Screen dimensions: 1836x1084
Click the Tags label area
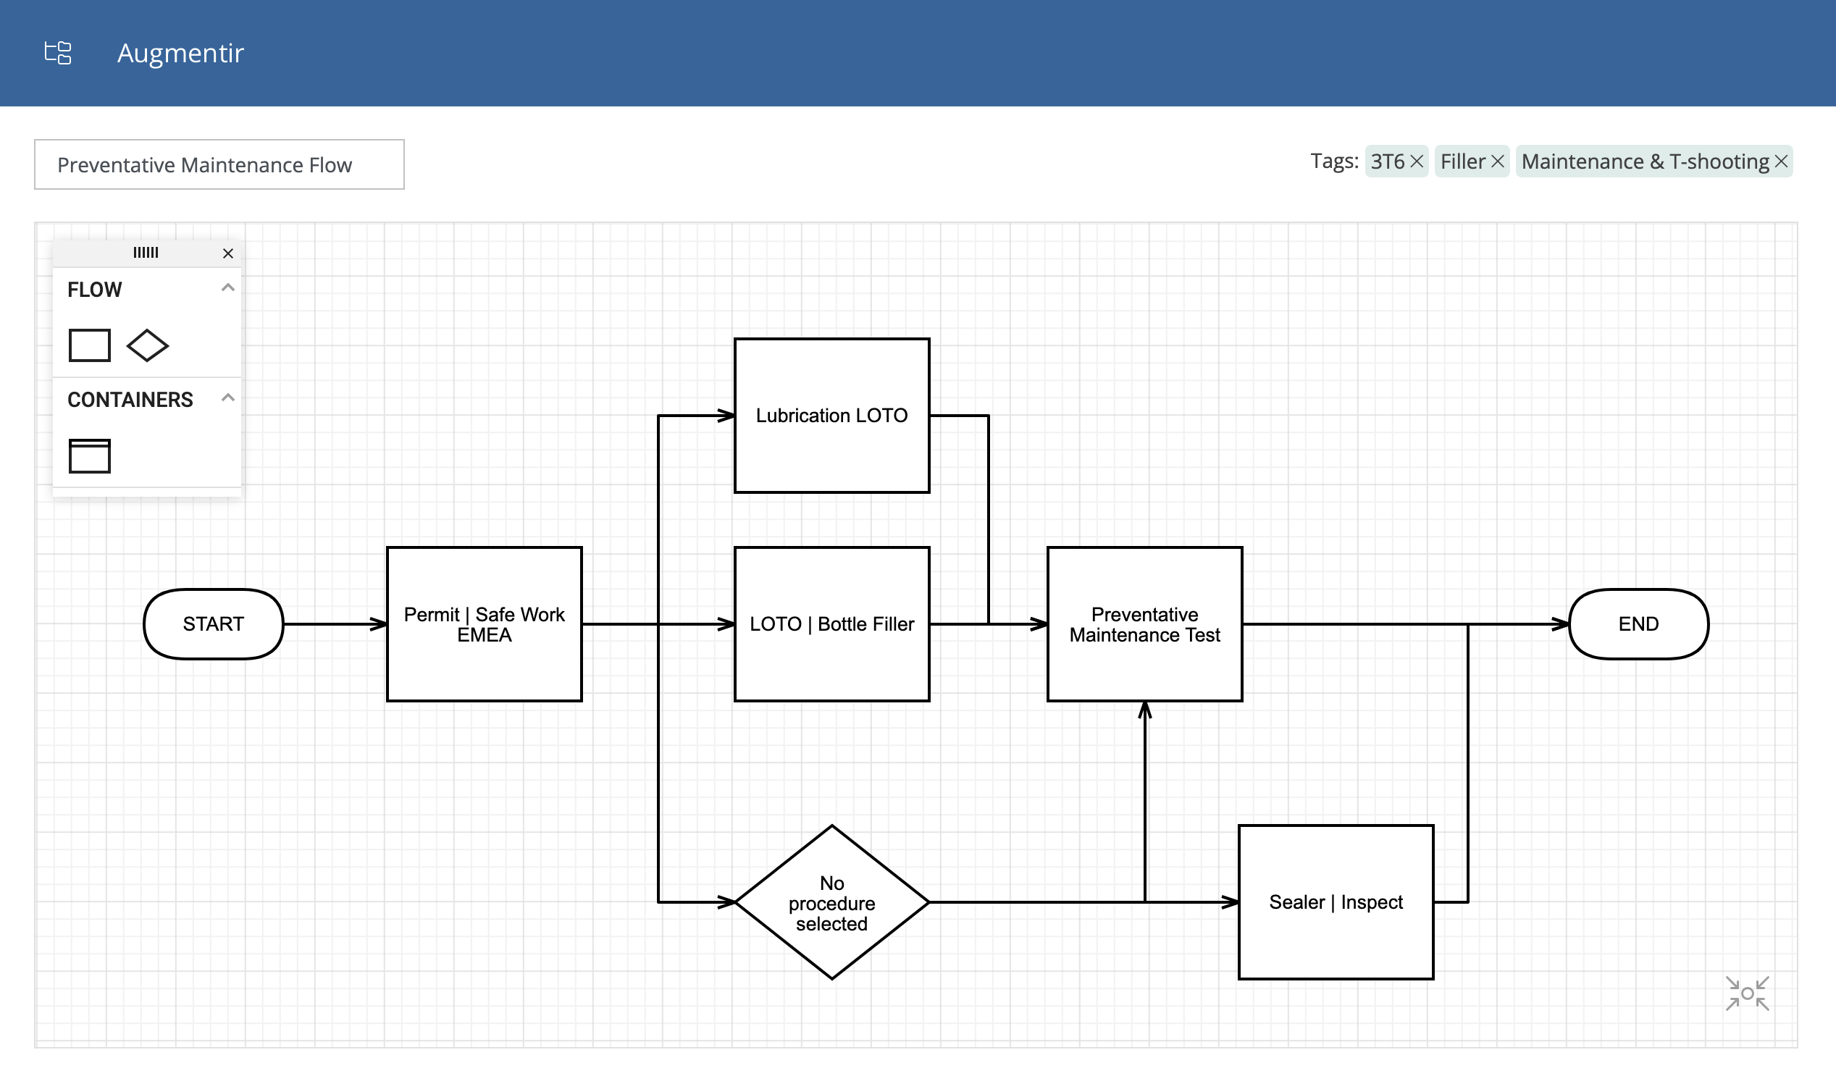point(1337,160)
